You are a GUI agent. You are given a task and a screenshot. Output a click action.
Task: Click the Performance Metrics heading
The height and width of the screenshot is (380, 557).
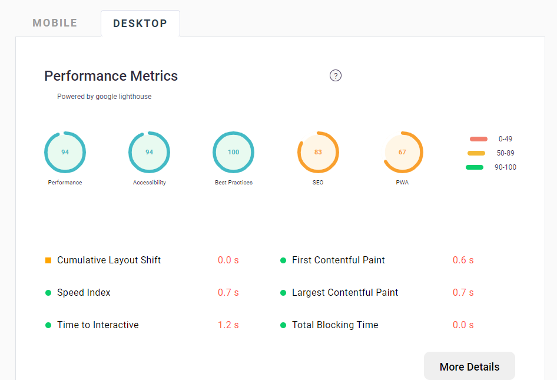tap(111, 76)
